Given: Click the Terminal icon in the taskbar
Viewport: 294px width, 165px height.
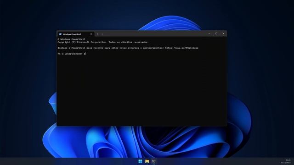Looking at the screenshot, I should pos(154,161).
